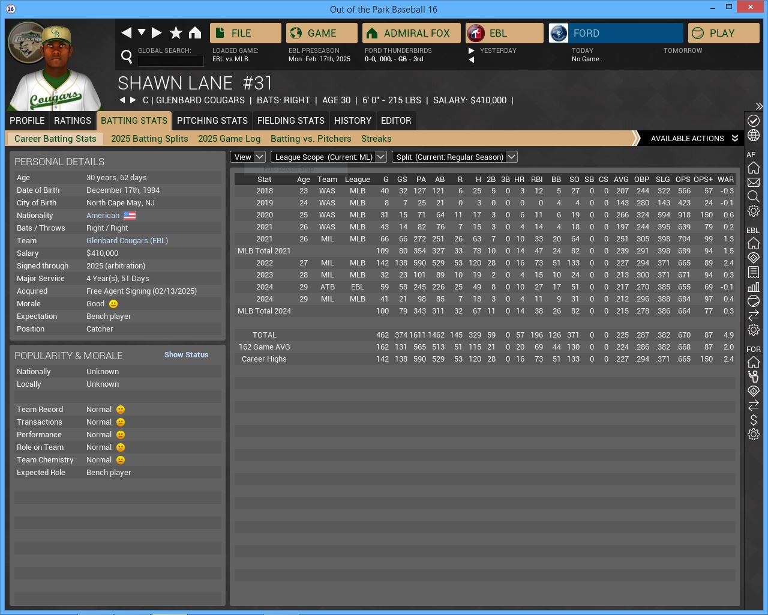Open the Batting vs. Pitchers subtab

pos(311,139)
